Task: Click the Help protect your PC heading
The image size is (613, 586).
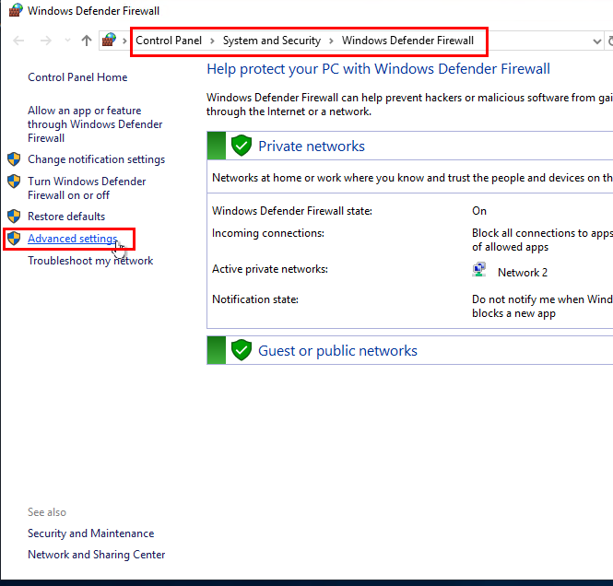Action: [378, 69]
